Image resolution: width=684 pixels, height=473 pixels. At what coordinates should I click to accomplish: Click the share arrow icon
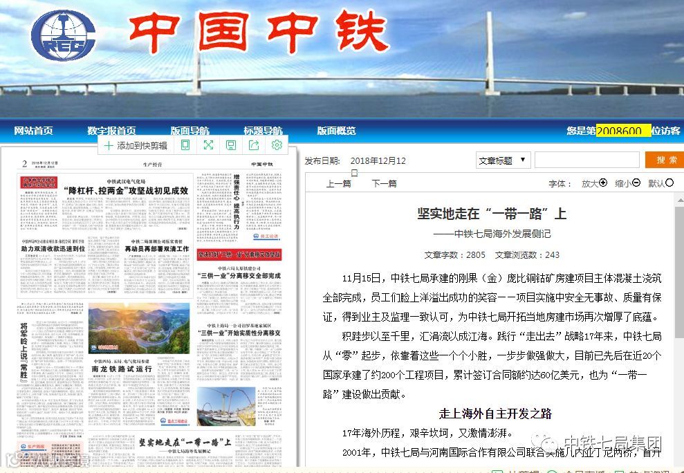[254, 145]
